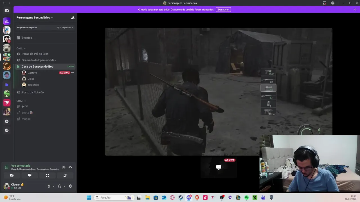
Task: Join the Posto da Rota 66 voice channel
Action: tap(45, 92)
